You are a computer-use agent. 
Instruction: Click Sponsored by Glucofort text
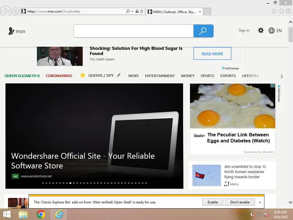click(259, 152)
